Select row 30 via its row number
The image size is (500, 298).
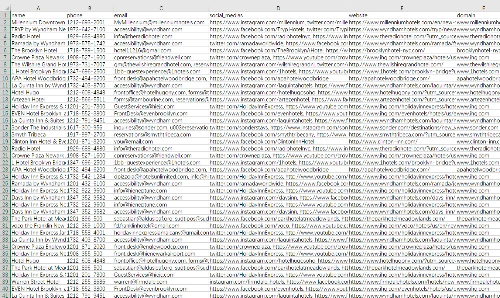click(5, 219)
